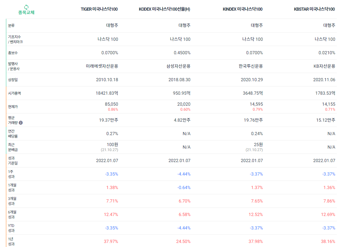Image resolution: width=344 pixels, height=247 pixels.
Task: Select the TIGER 미국나스닥100 column header
Action: tap(99, 9)
